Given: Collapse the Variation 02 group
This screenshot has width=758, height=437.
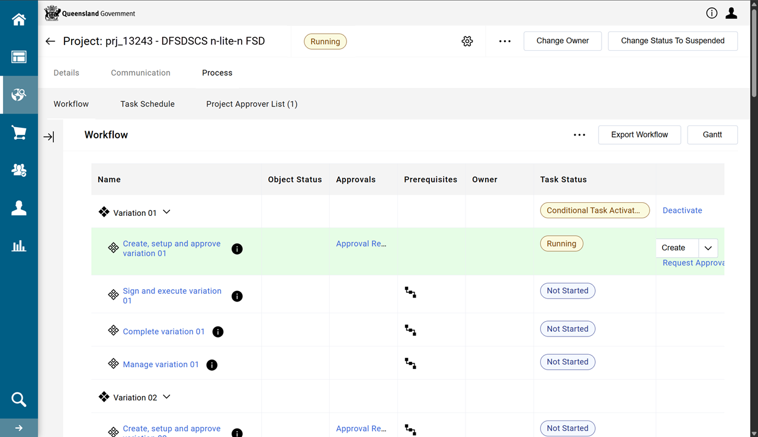Looking at the screenshot, I should (166, 397).
